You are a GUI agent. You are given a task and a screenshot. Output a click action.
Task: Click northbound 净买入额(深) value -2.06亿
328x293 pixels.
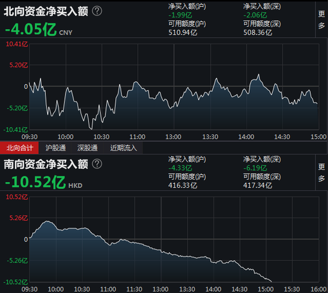pos(255,15)
